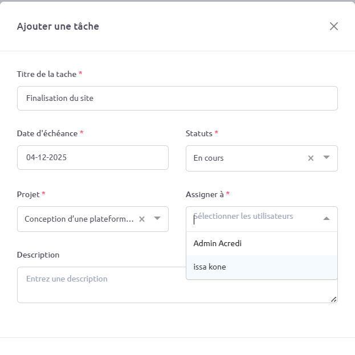Grab the Description textarea resize handle
This screenshot has width=355, height=355.
click(333, 299)
